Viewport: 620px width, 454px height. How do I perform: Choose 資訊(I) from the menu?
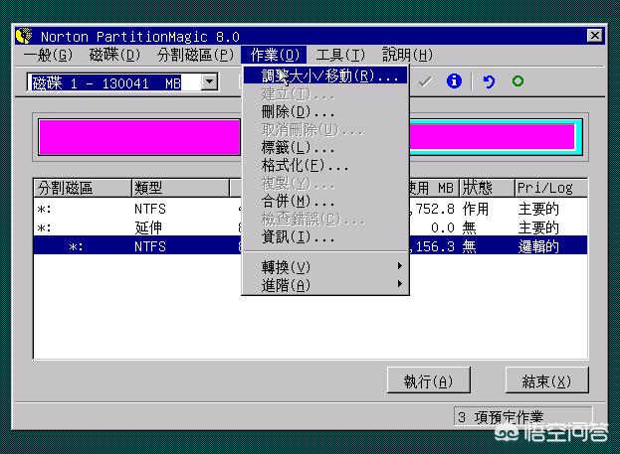(325, 236)
